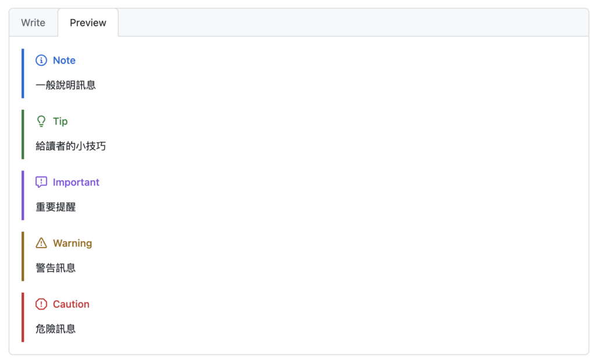The image size is (595, 360).
Task: Click the Warning heading text
Action: (x=72, y=243)
